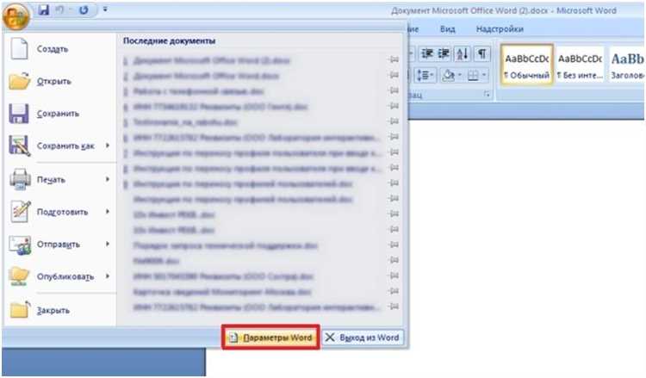Open Параметры Word options

[270, 338]
